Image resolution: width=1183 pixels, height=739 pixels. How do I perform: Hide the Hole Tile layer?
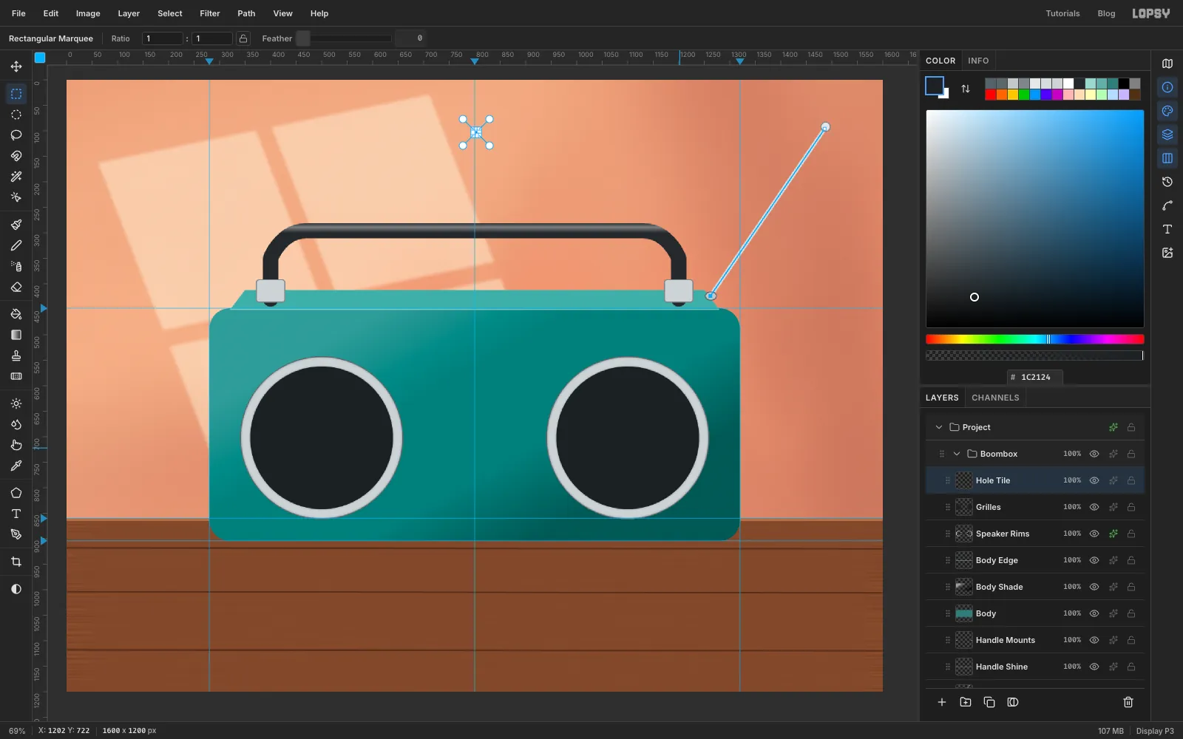(x=1094, y=480)
